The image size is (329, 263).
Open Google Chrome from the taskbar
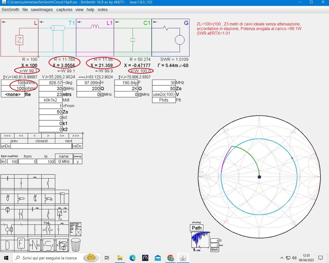pos(170,258)
